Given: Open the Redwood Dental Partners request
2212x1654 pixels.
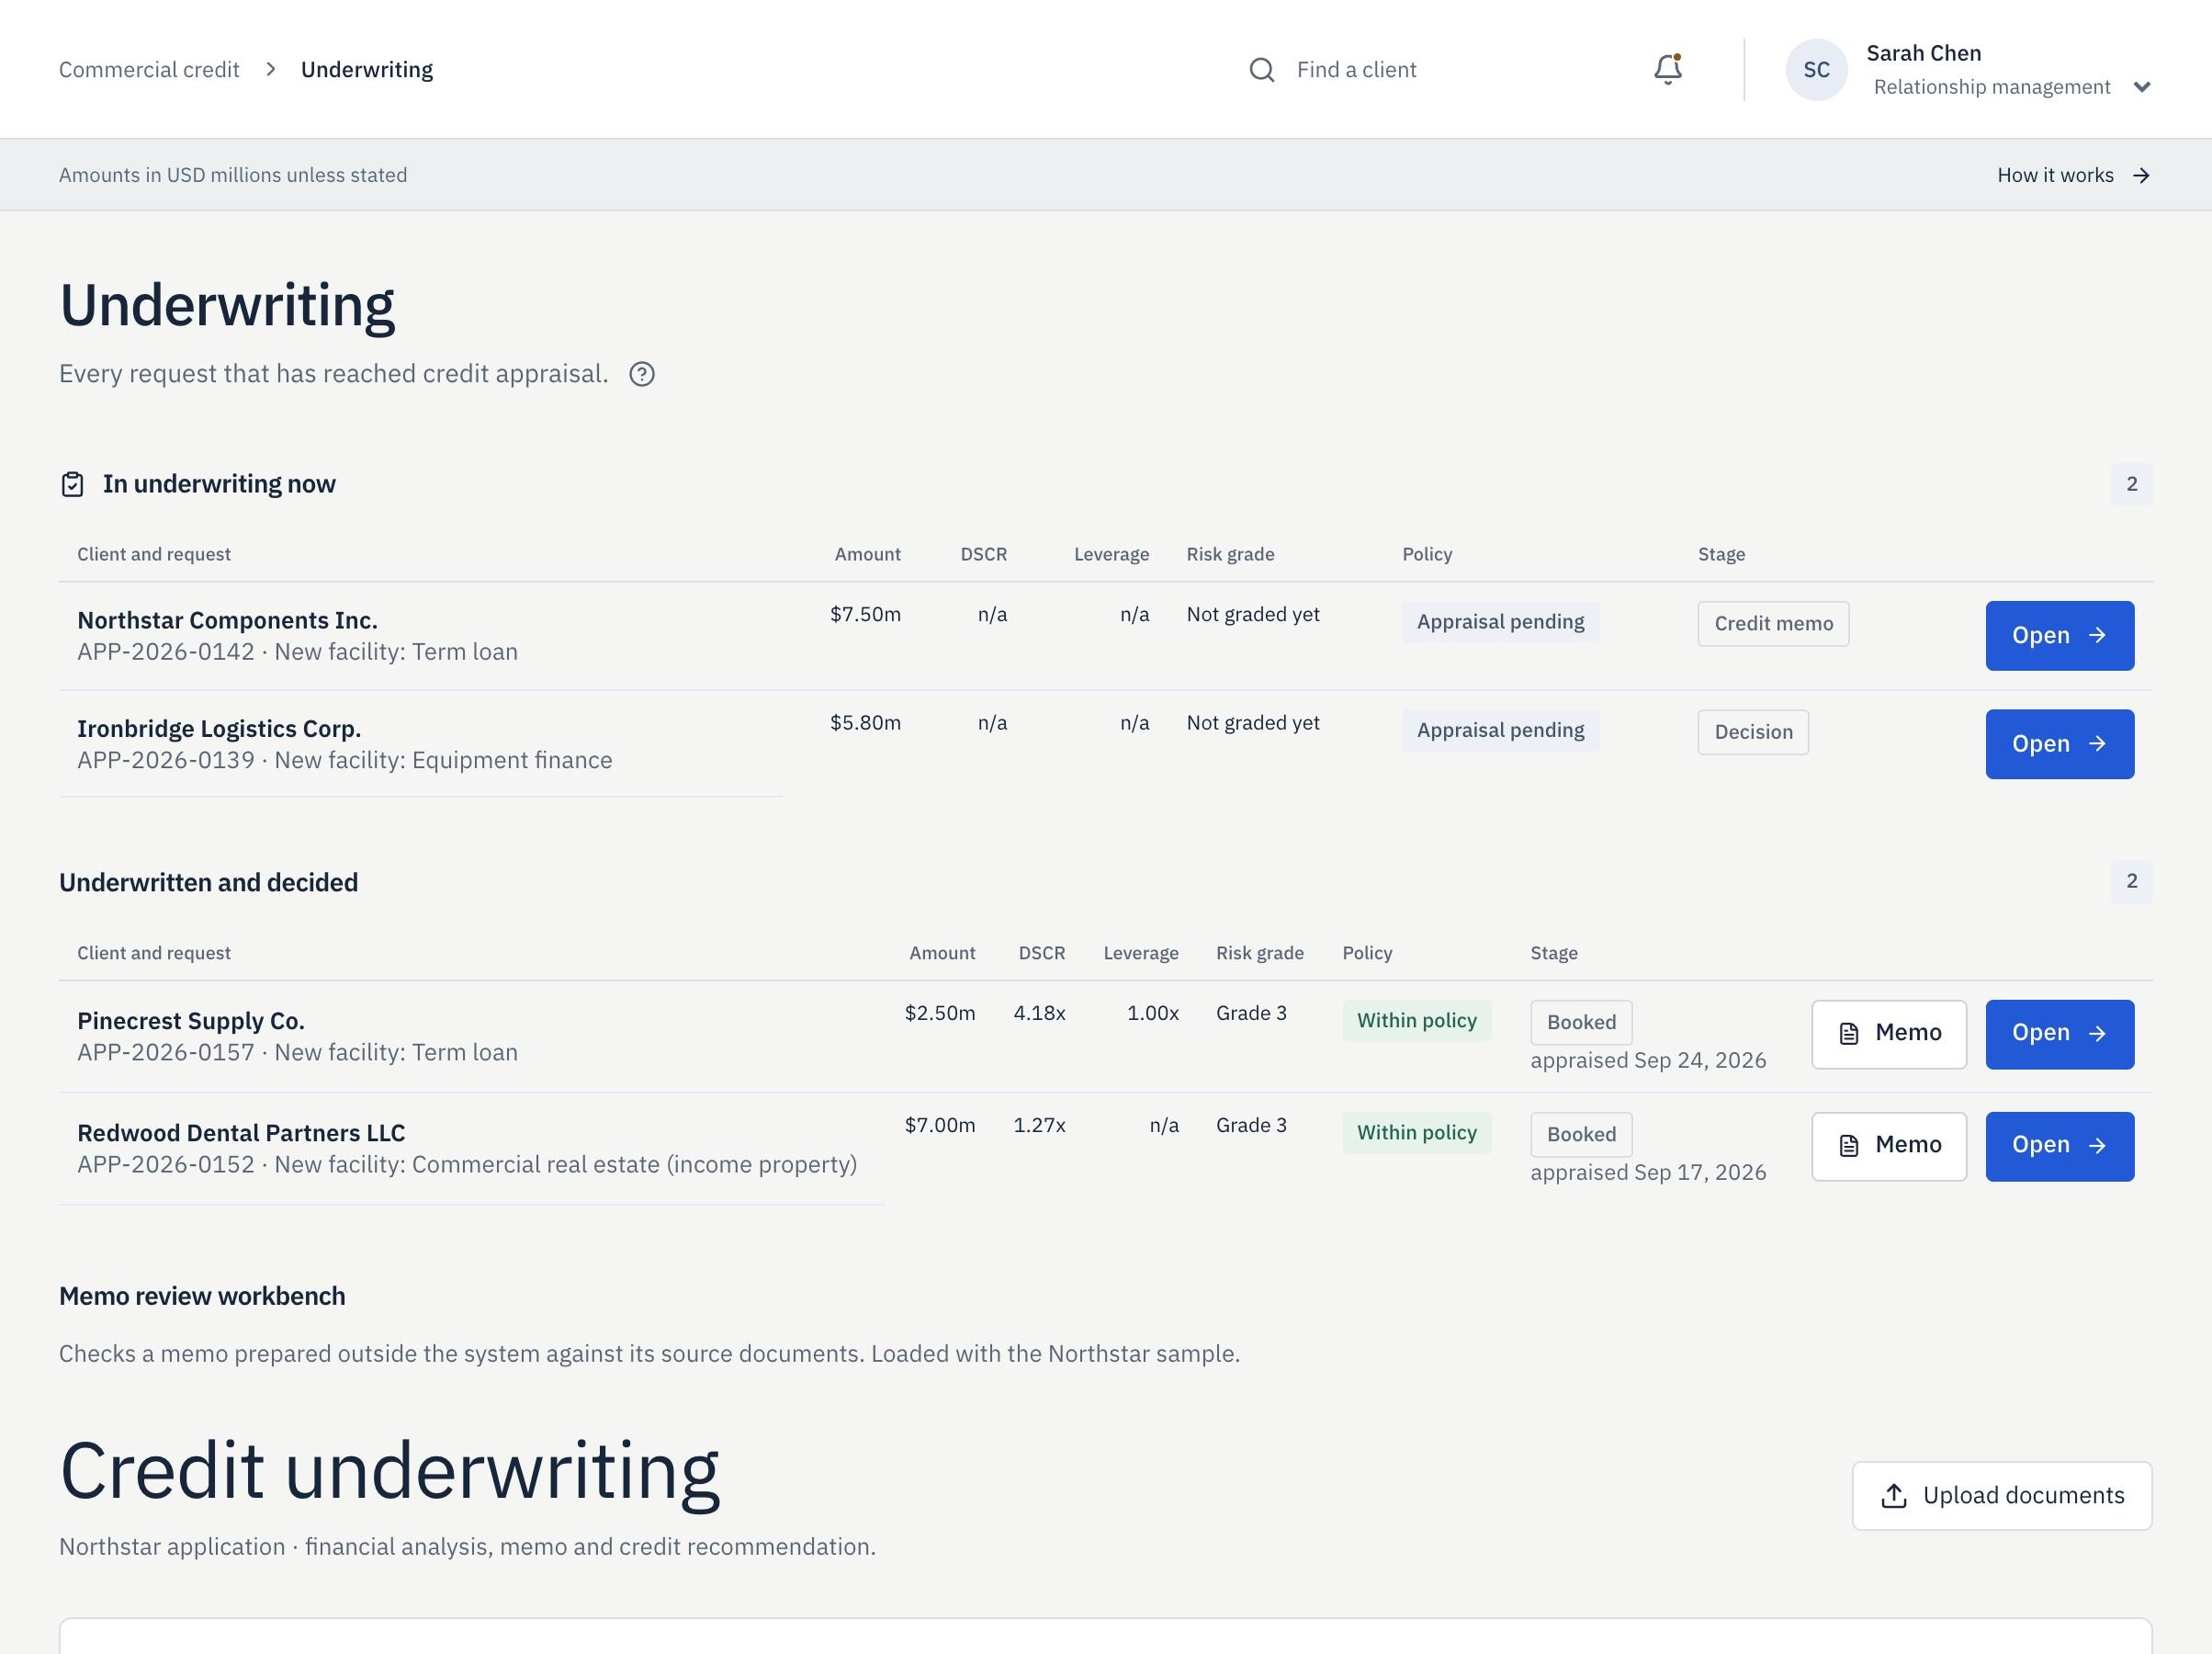Looking at the screenshot, I should coord(2059,1146).
